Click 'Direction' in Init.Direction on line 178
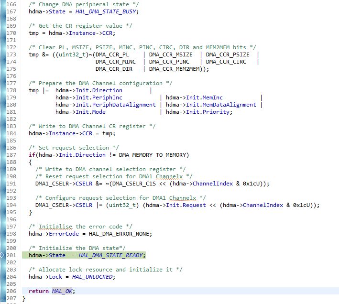 [107, 90]
